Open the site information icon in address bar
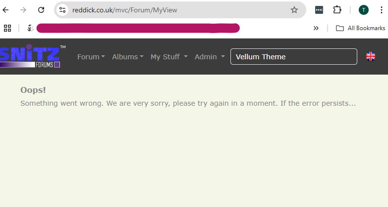 click(x=62, y=10)
